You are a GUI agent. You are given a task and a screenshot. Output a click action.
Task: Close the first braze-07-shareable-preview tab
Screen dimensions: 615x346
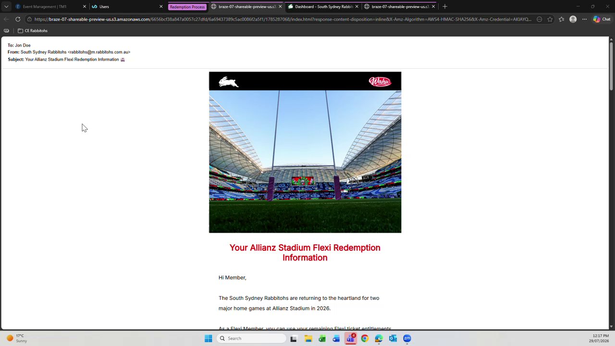pos(280,7)
